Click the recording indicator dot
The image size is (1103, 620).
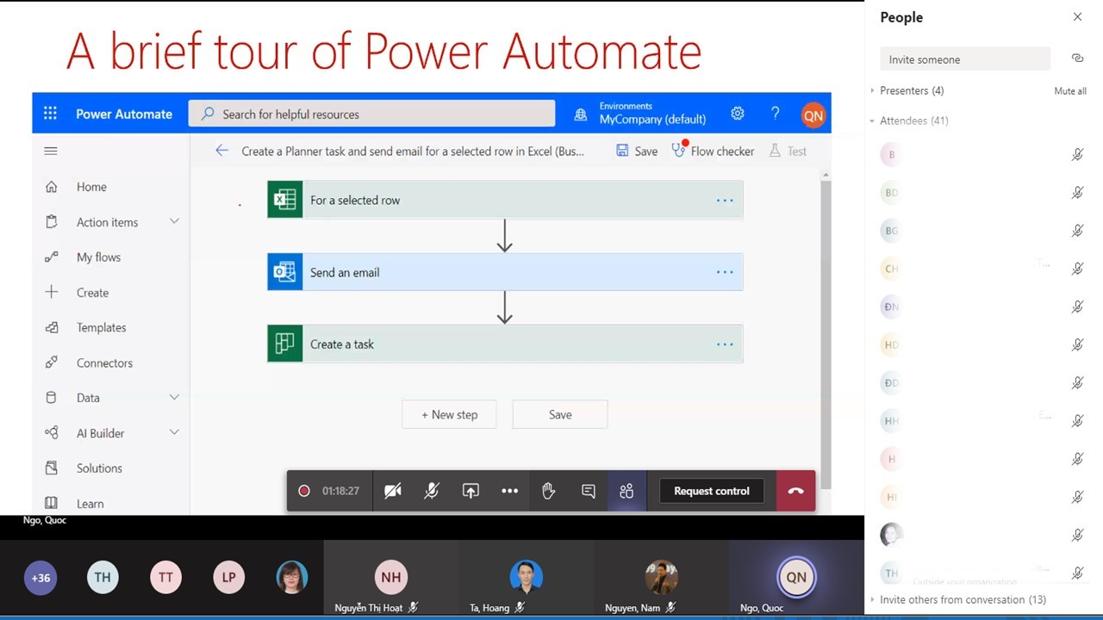point(304,491)
